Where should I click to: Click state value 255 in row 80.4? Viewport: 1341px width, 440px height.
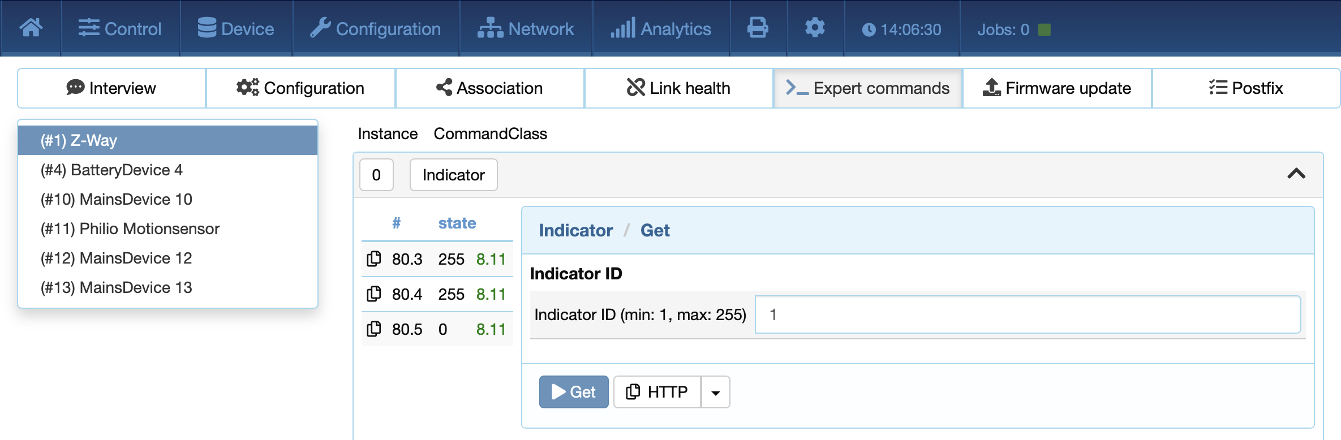click(x=451, y=294)
